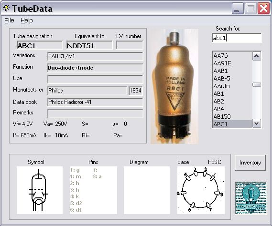
Task: Click the scrollbar thumb in tube list
Action: pos(257,84)
